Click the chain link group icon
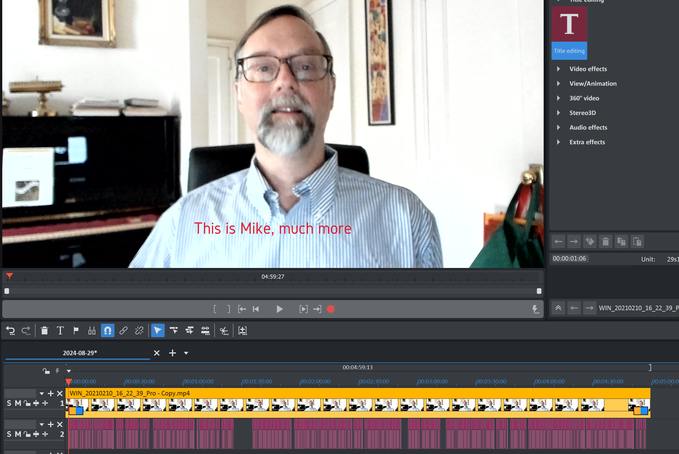This screenshot has width=679, height=454. click(124, 330)
